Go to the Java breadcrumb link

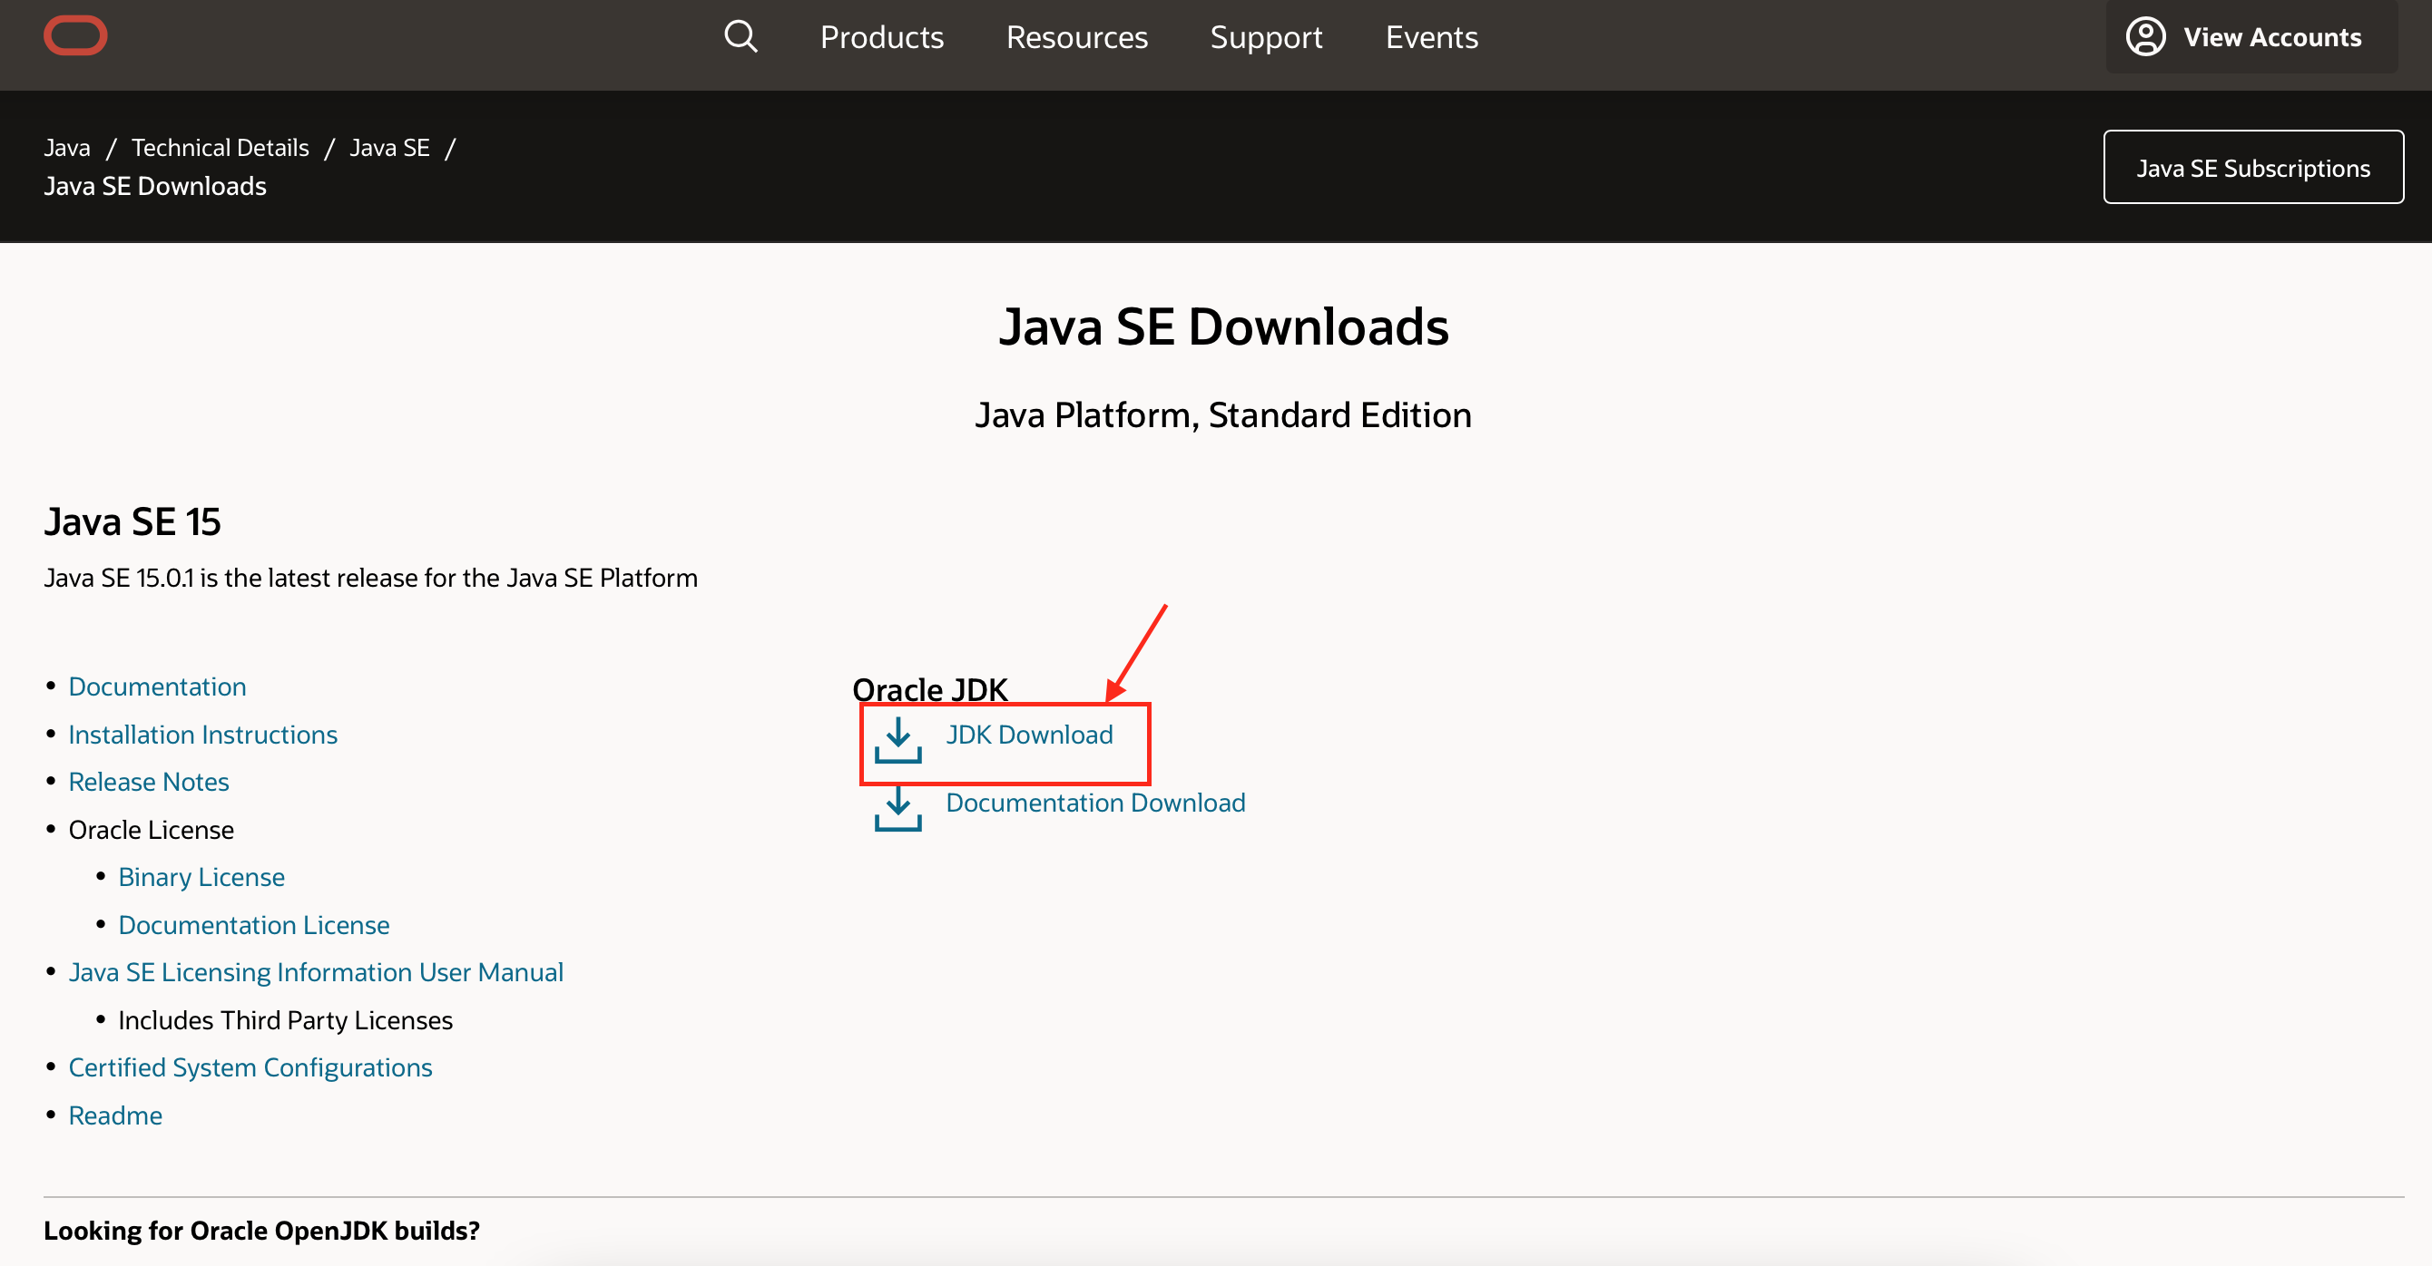[x=67, y=148]
